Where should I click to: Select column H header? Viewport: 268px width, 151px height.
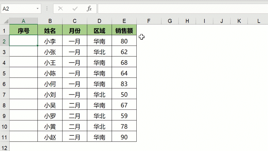coord(187,21)
